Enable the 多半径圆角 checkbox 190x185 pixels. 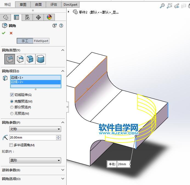pyautogui.click(x=11, y=145)
